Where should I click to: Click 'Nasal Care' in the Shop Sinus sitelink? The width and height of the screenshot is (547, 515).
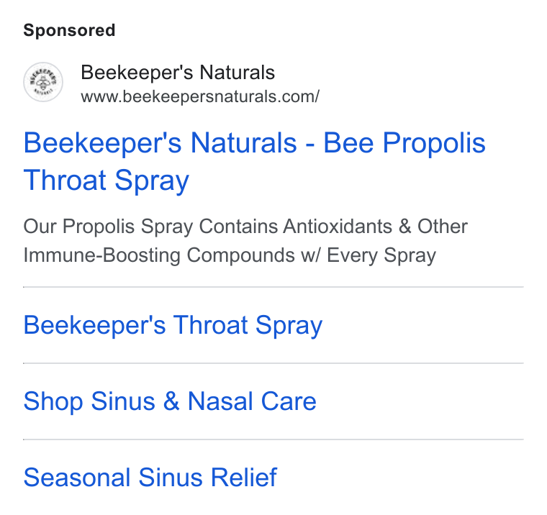[x=252, y=401]
